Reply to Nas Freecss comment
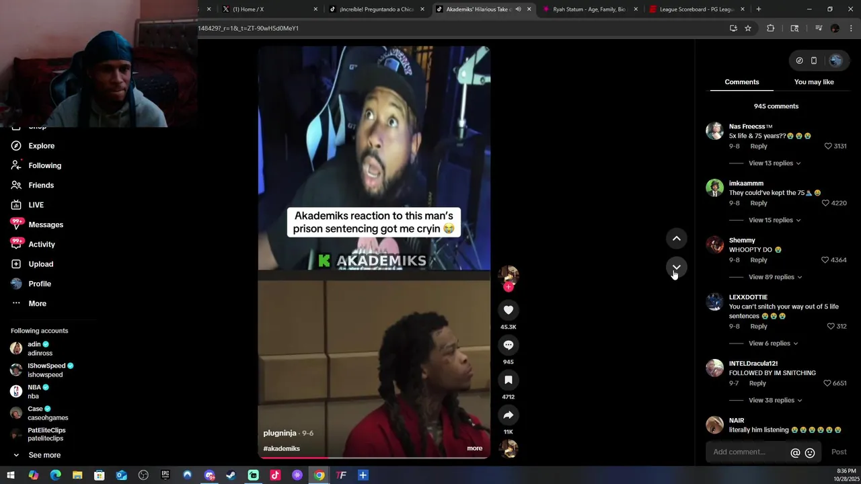861x484 pixels. [759, 146]
